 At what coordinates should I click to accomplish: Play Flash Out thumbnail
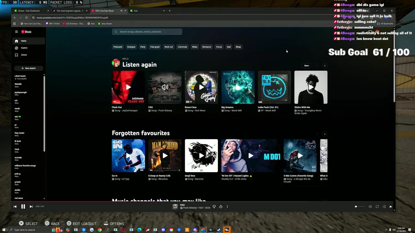(x=128, y=87)
